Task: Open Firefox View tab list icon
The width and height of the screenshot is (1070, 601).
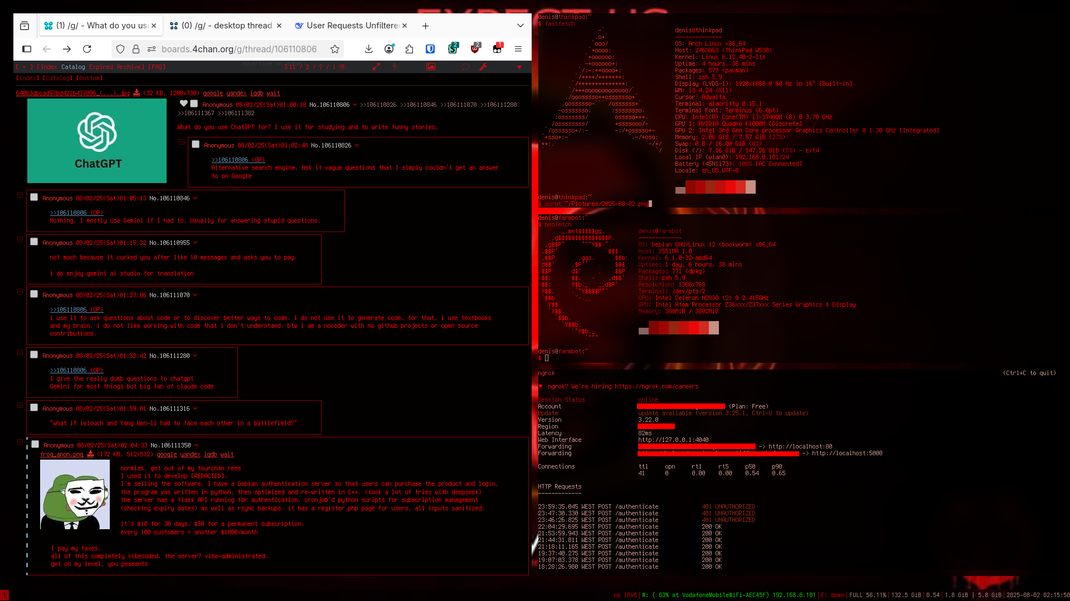Action: [25, 26]
